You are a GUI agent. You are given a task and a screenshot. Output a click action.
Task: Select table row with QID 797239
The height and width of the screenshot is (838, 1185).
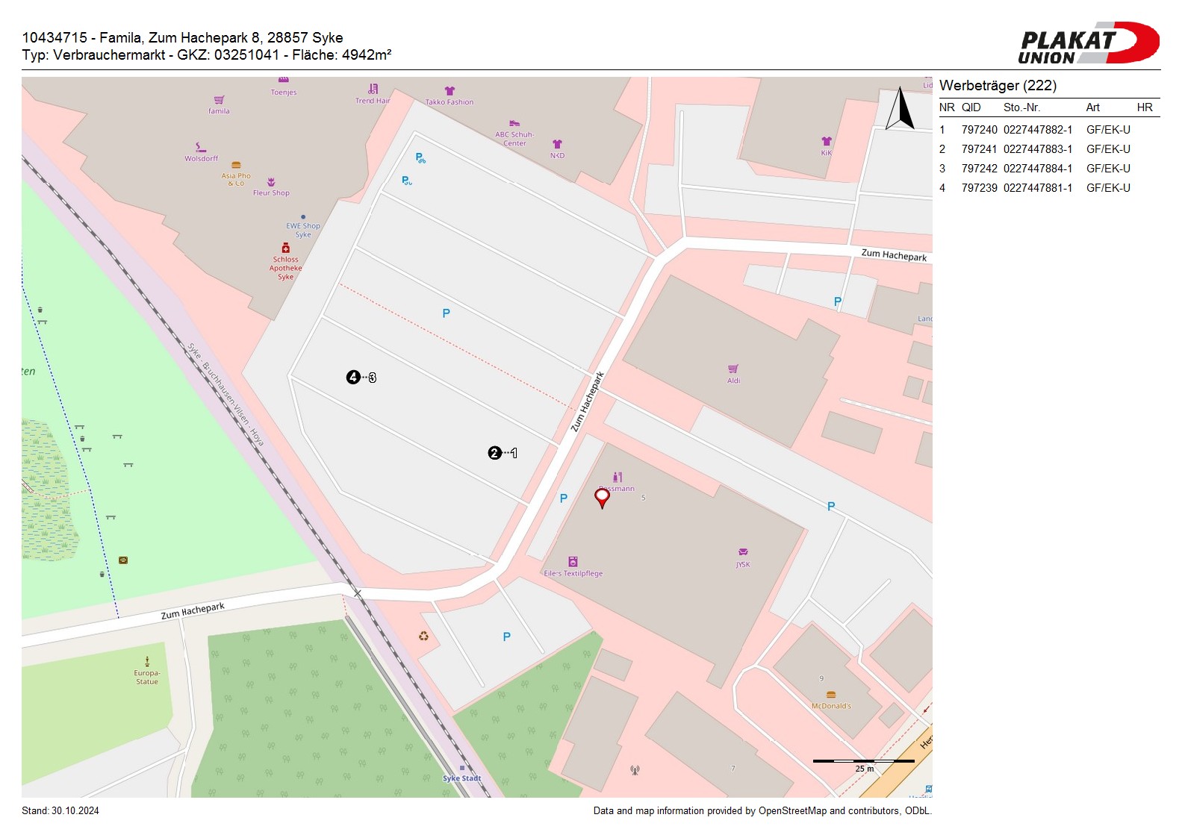point(1048,188)
